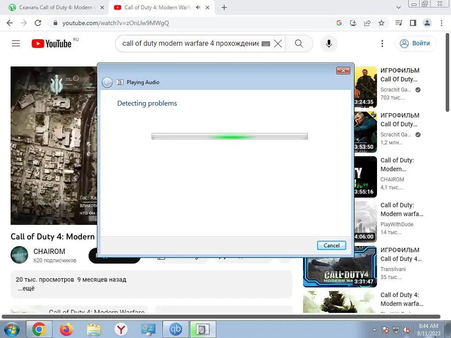Start voice search with microphone

(x=329, y=44)
